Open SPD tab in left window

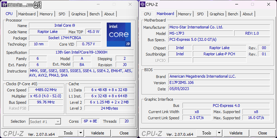pos(62,14)
